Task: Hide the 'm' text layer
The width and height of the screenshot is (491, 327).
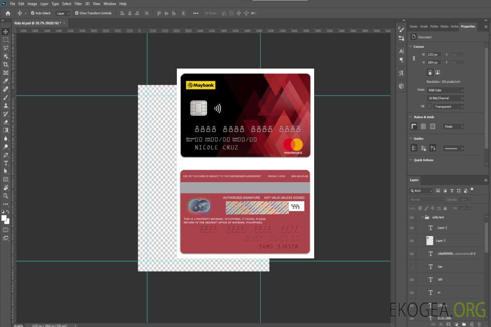Action: (412, 293)
